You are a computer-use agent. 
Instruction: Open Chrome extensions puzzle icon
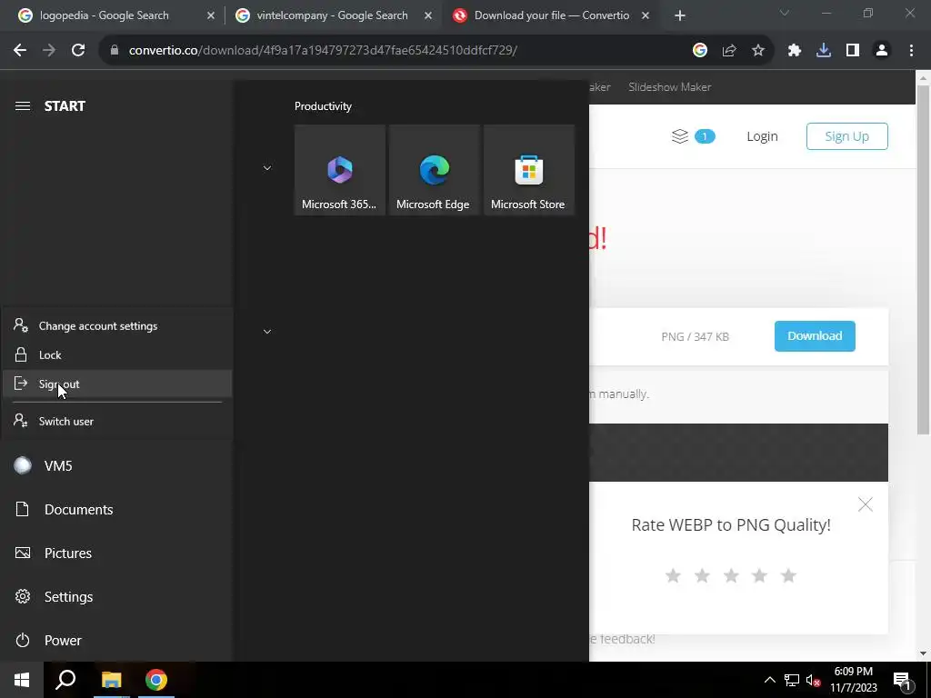[x=795, y=51]
